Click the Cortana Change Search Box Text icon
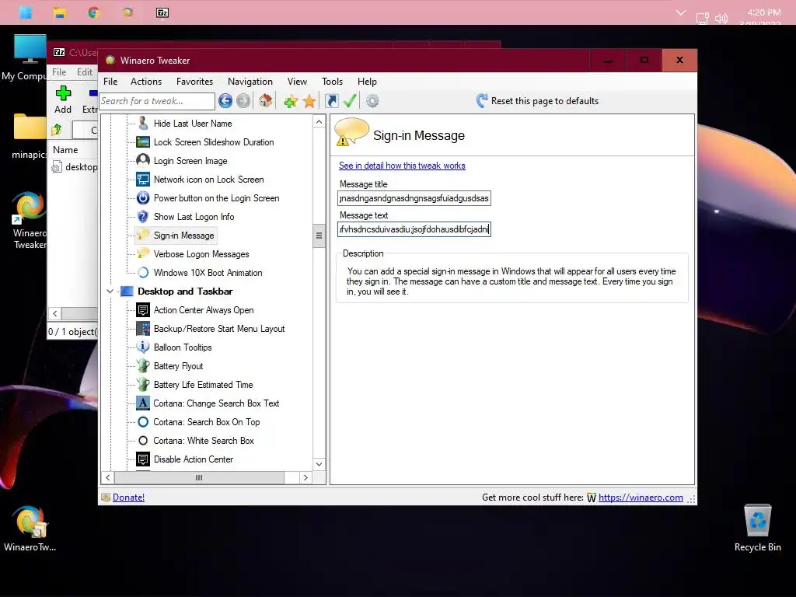 (x=143, y=403)
